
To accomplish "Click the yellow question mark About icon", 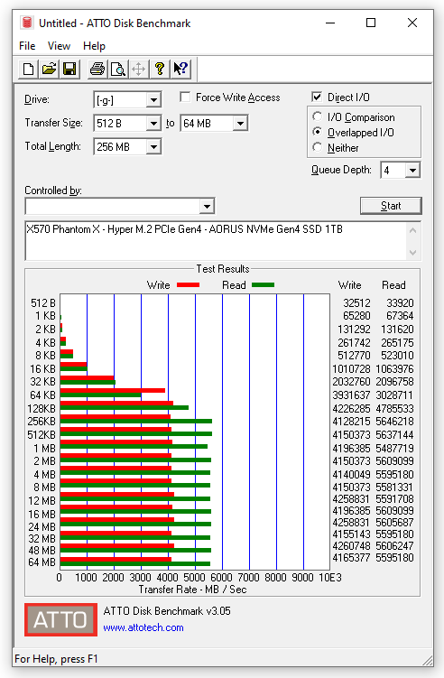I will (x=160, y=70).
